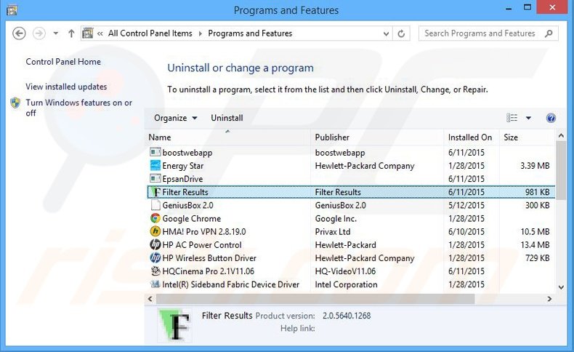This screenshot has height=352, width=574.
Task: Click the window system menu icon
Action: tap(12, 10)
